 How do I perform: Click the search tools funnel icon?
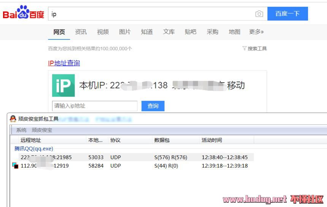point(244,49)
